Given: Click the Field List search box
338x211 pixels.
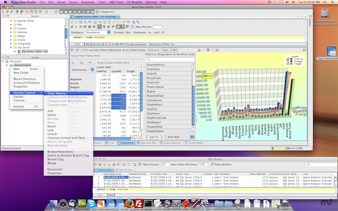Looking at the screenshot, I should (x=170, y=59).
